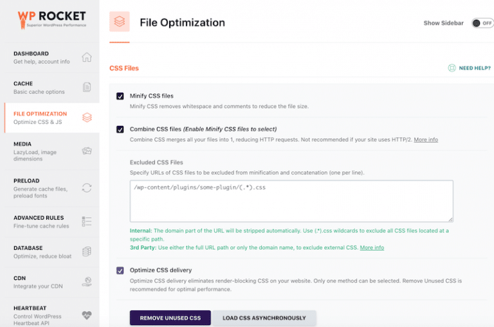Disable the Optimize CSS delivery checkbox
Image resolution: width=494 pixels, height=327 pixels.
(x=120, y=270)
